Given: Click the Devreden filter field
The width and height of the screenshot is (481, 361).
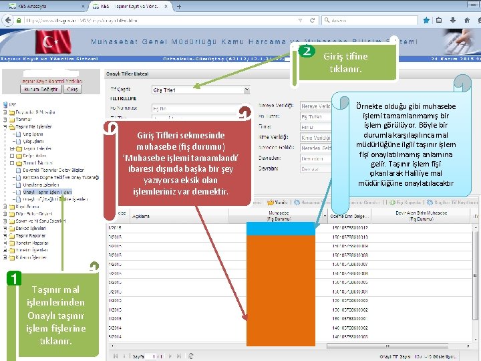Looking at the screenshot, I should [x=316, y=158].
